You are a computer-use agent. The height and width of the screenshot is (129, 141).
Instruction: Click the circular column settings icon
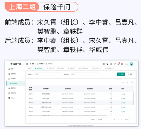pos(128,83)
